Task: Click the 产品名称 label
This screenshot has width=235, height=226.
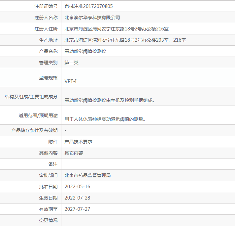Action: click(48, 51)
